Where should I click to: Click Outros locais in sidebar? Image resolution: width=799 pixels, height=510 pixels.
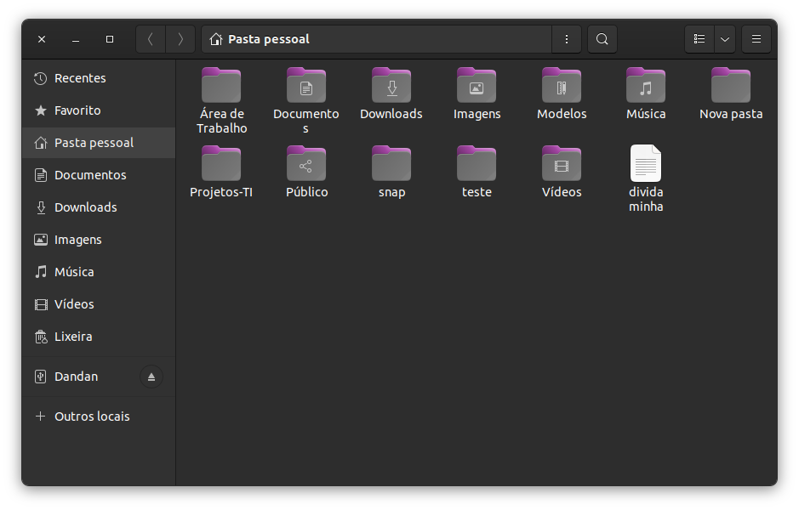click(x=92, y=416)
